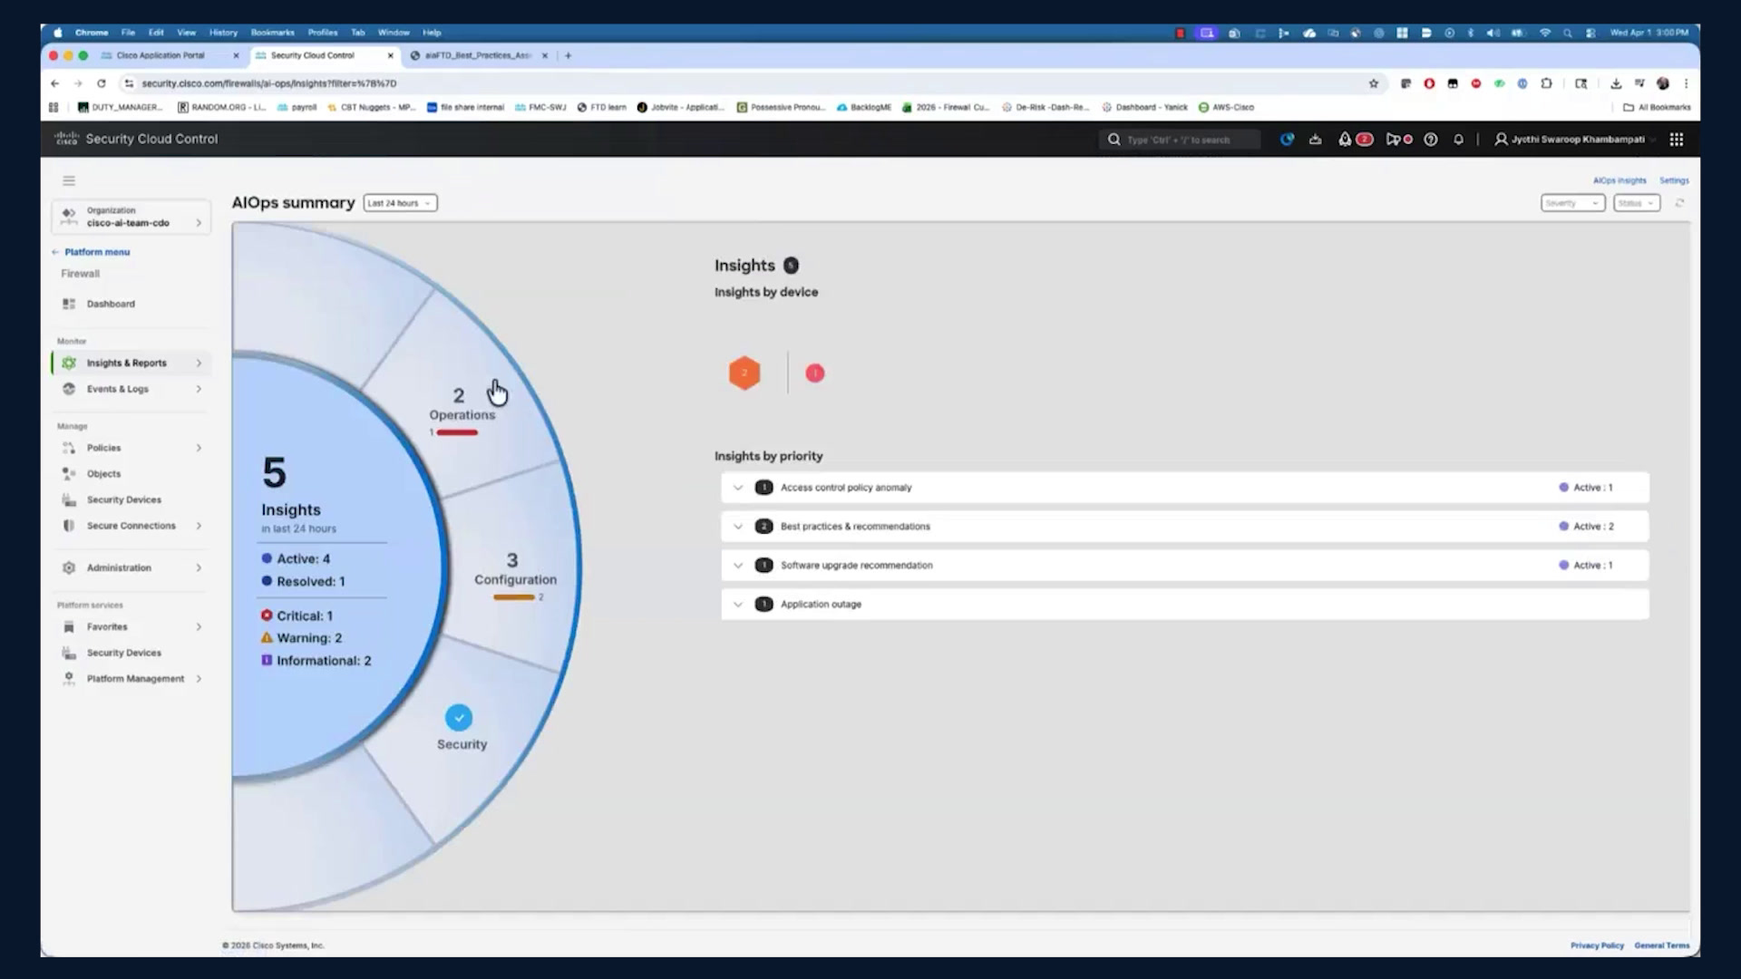
Task: Open the Severity filter dropdown
Action: [x=1572, y=203]
